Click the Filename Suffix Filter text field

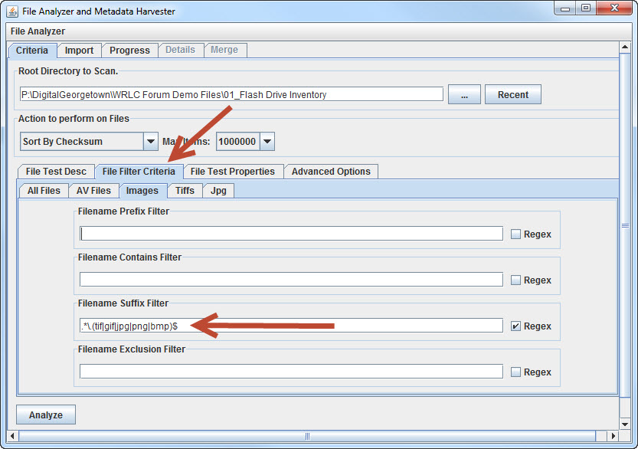(x=291, y=326)
